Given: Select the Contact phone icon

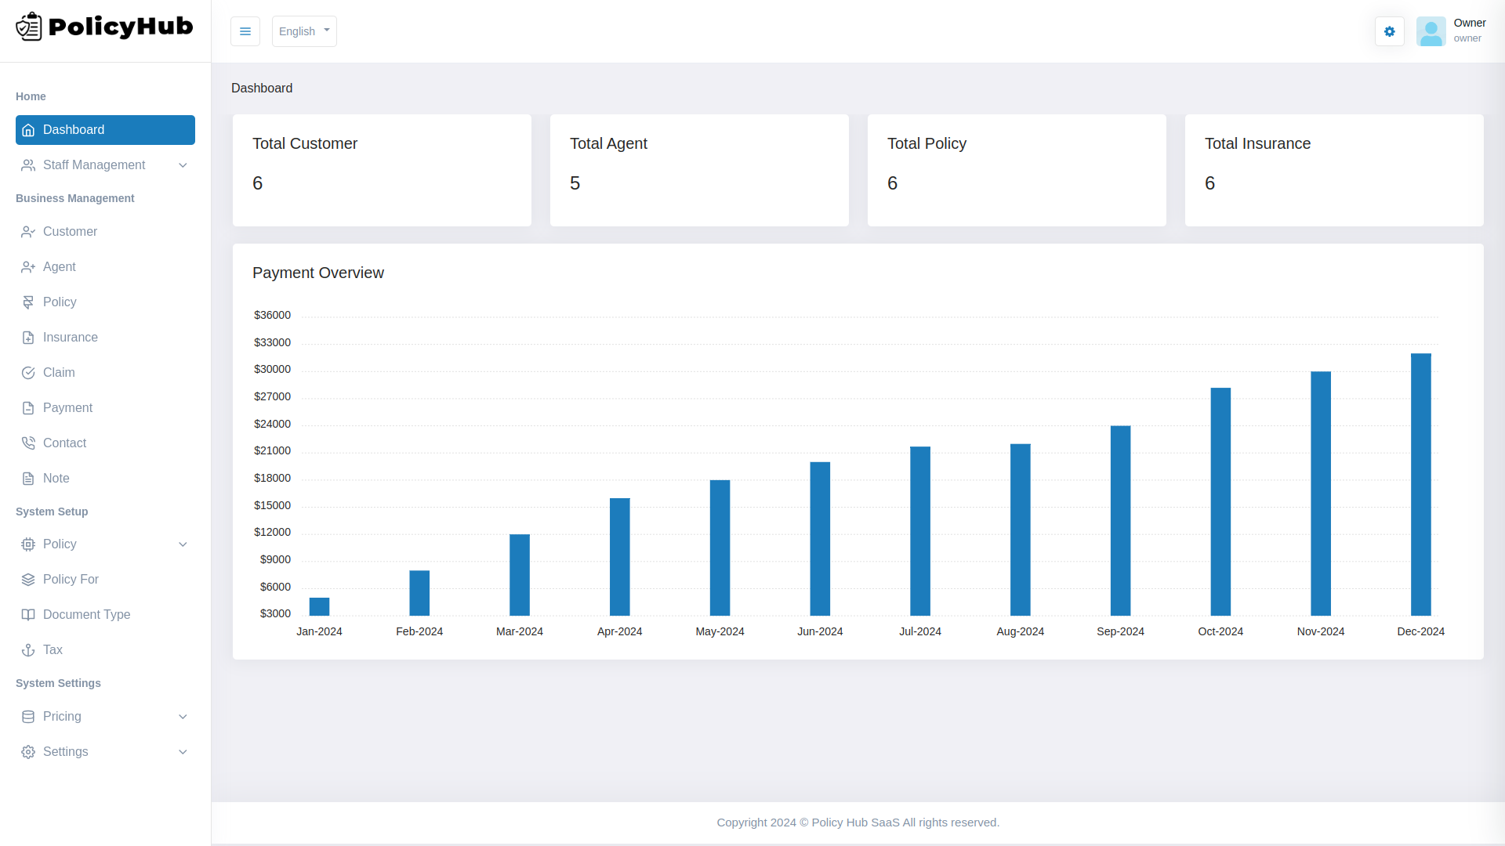Looking at the screenshot, I should tap(28, 443).
